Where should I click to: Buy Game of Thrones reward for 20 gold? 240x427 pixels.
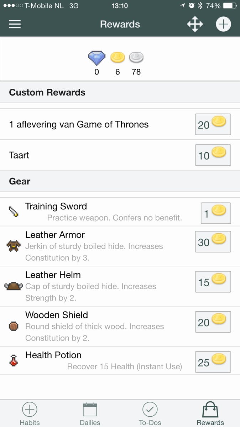coord(213,124)
